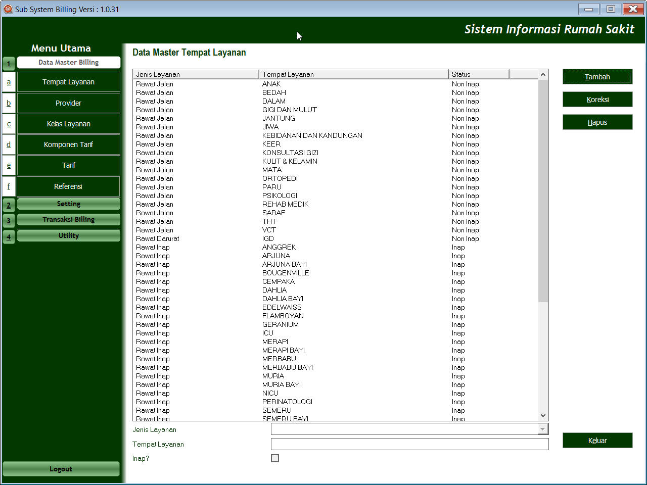This screenshot has width=647, height=485.
Task: Select the ARJUNA BAYI row
Action: pos(336,264)
